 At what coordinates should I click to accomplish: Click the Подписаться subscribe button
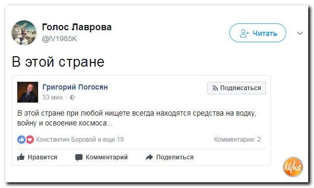tap(237, 88)
